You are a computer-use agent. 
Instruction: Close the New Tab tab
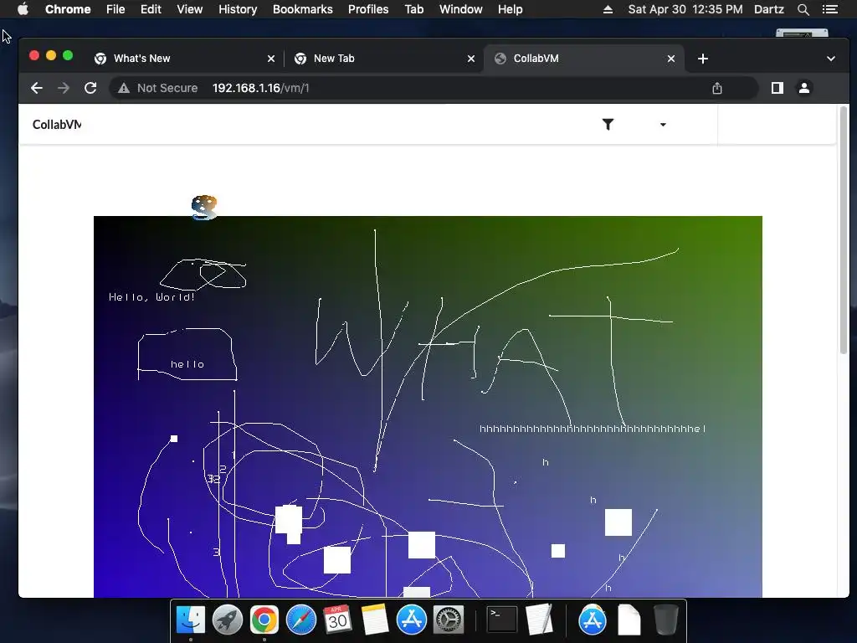(x=470, y=59)
